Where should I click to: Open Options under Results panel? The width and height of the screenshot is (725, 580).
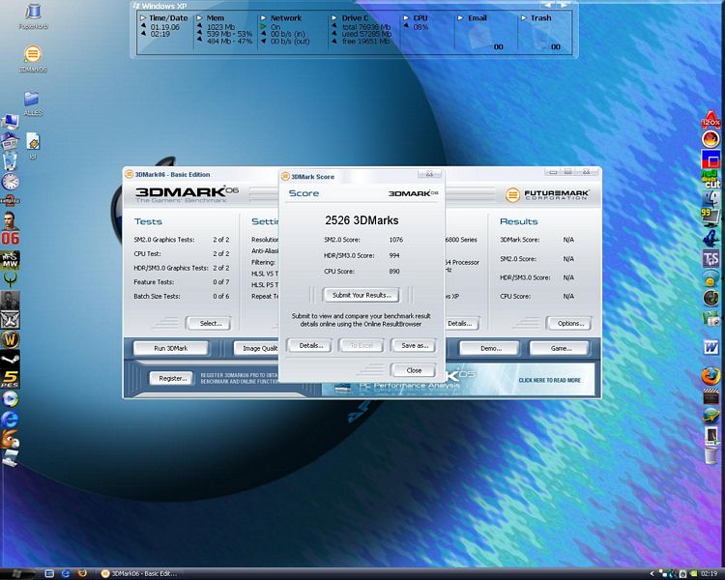[x=570, y=323]
